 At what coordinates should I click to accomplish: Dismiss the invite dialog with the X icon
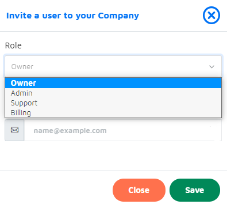coord(211,15)
